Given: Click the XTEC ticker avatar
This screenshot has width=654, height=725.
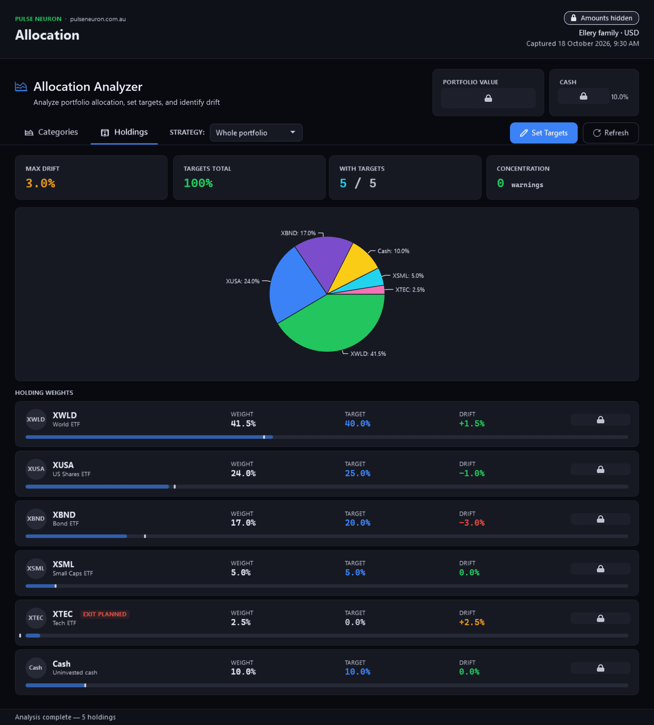Looking at the screenshot, I should (x=36, y=618).
